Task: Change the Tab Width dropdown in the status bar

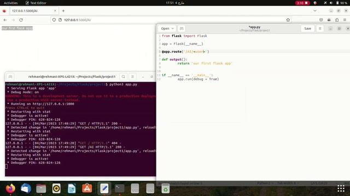Action: (x=288, y=183)
